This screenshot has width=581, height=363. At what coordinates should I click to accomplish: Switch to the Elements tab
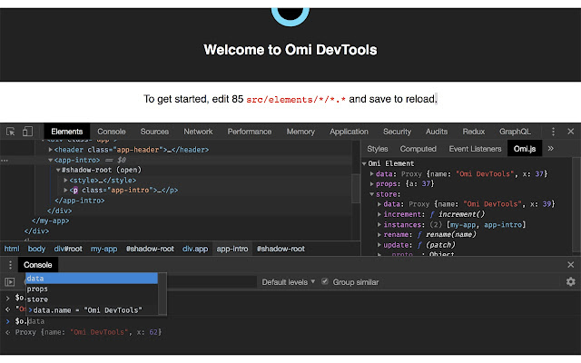pyautogui.click(x=66, y=132)
